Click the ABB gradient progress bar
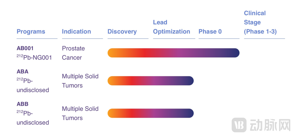The height and width of the screenshot is (135, 293). [x=151, y=113]
